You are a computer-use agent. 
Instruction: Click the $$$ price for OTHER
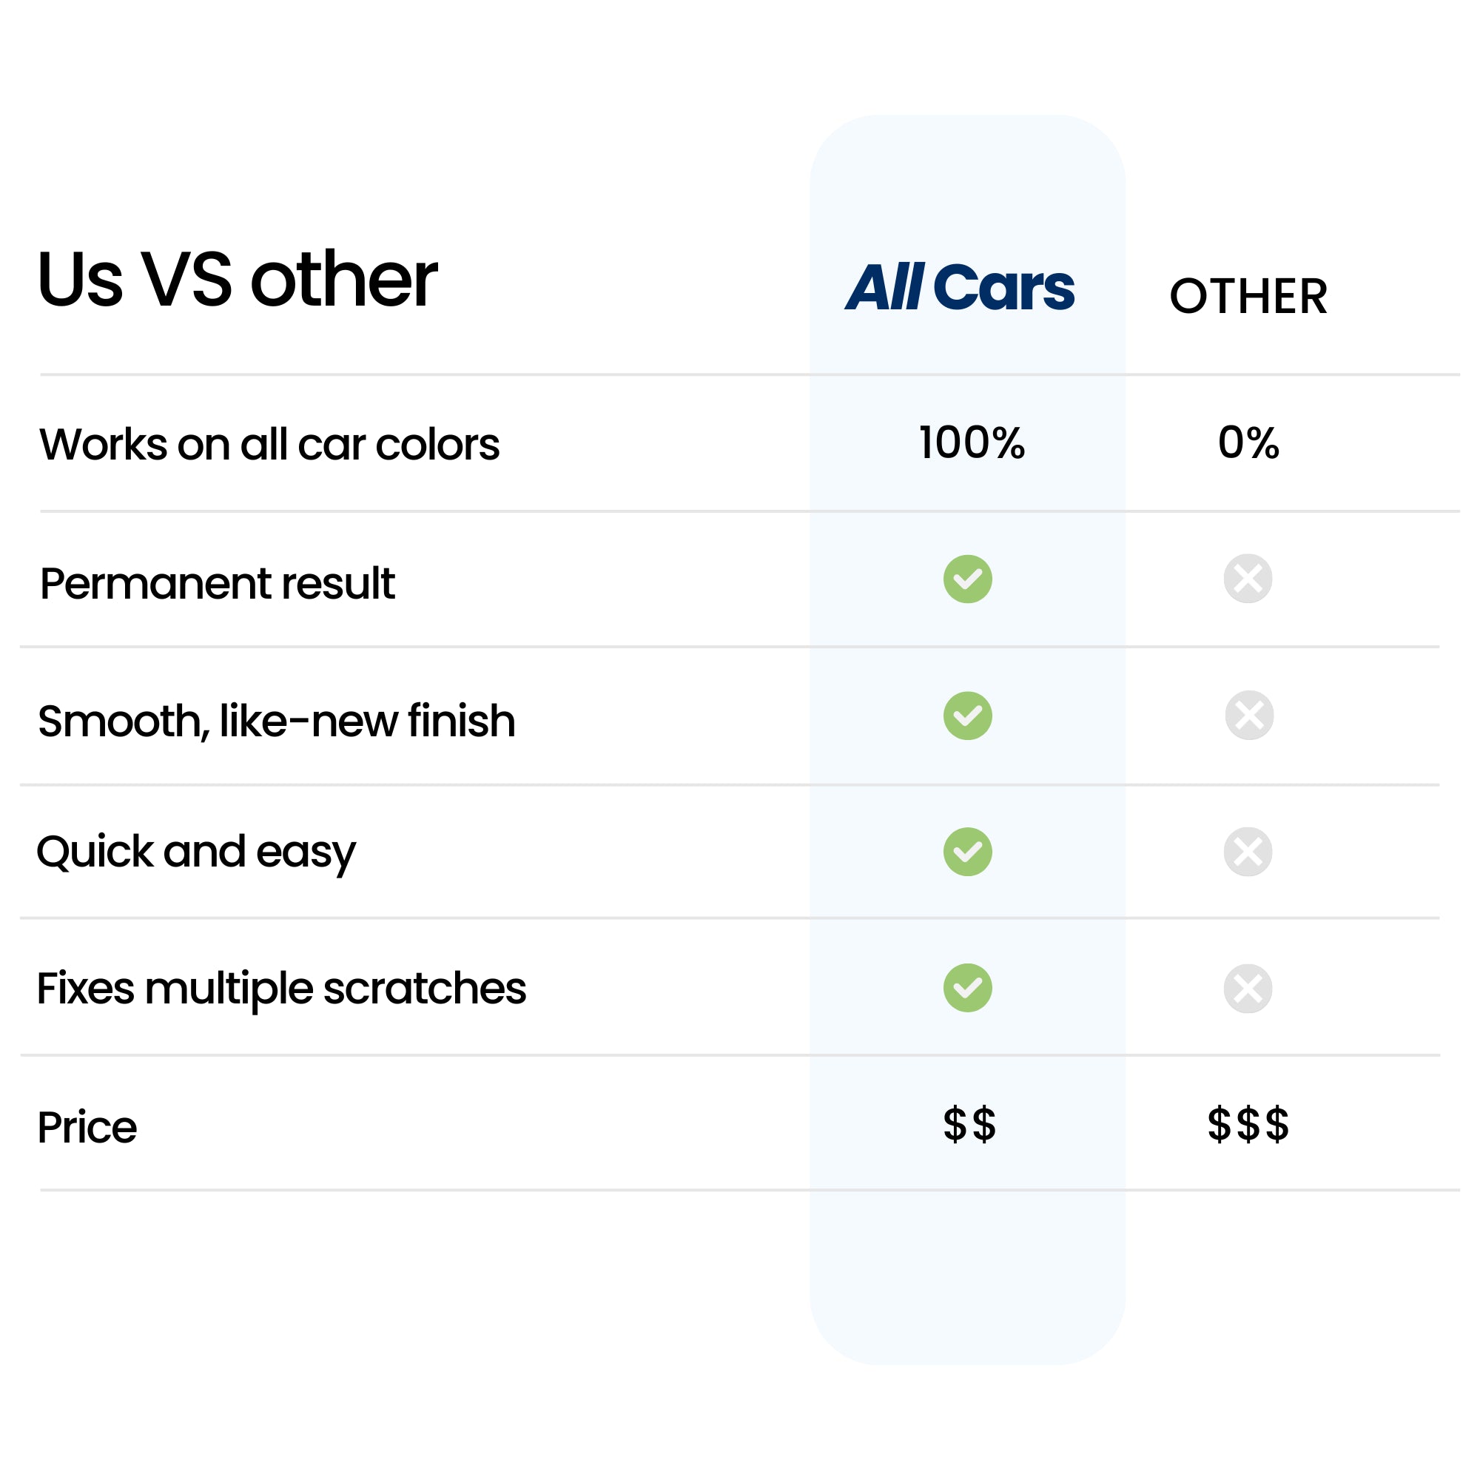pos(1248,1125)
